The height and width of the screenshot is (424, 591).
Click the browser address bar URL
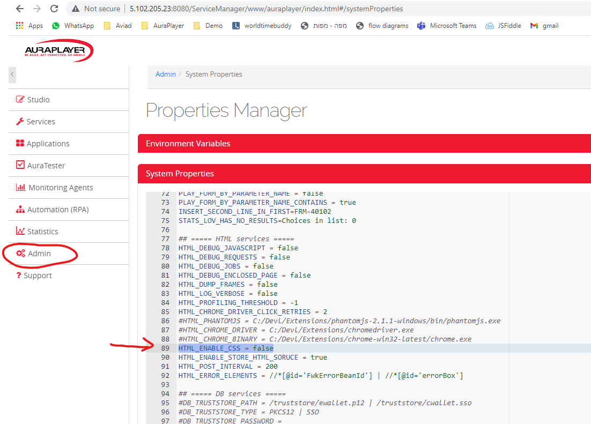266,9
